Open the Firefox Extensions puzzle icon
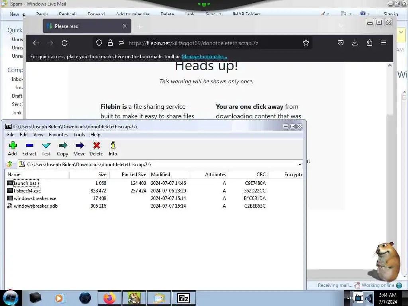This screenshot has width=408, height=306. point(369,43)
